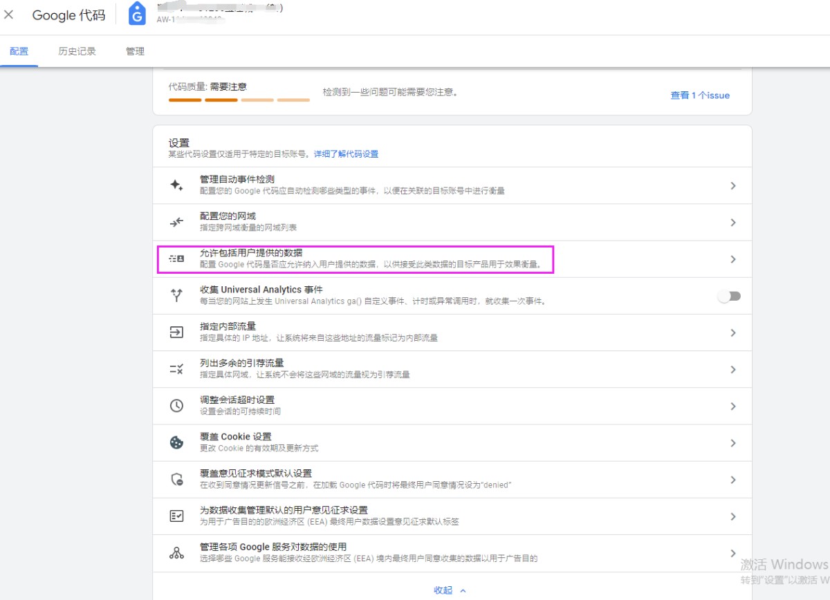Image resolution: width=830 pixels, height=600 pixels.
Task: Open 查看 1 个issue link
Action: [700, 95]
